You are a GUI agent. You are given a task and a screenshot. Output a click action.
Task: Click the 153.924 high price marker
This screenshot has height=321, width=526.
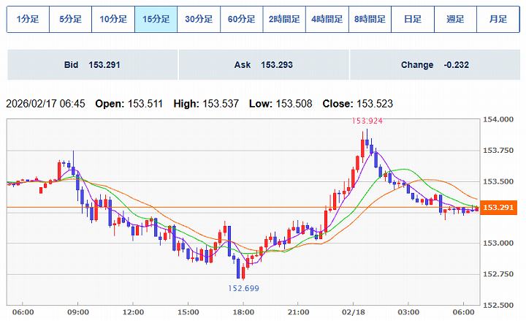tap(367, 121)
